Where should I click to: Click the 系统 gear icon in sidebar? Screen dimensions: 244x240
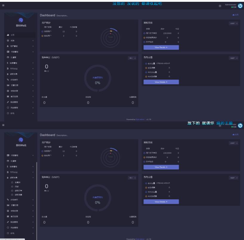pyautogui.click(x=7, y=40)
